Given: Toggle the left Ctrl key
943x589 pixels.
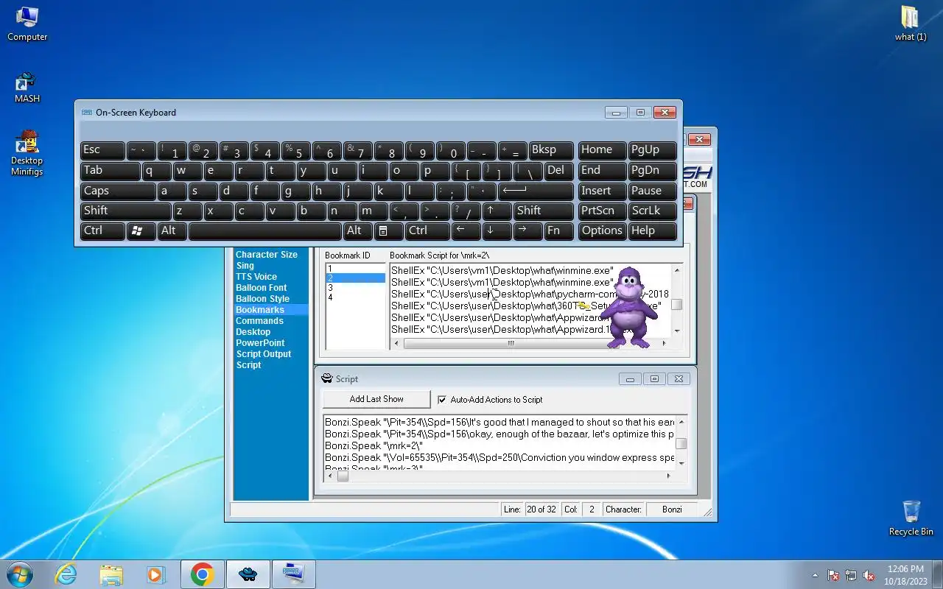Looking at the screenshot, I should pos(102,230).
